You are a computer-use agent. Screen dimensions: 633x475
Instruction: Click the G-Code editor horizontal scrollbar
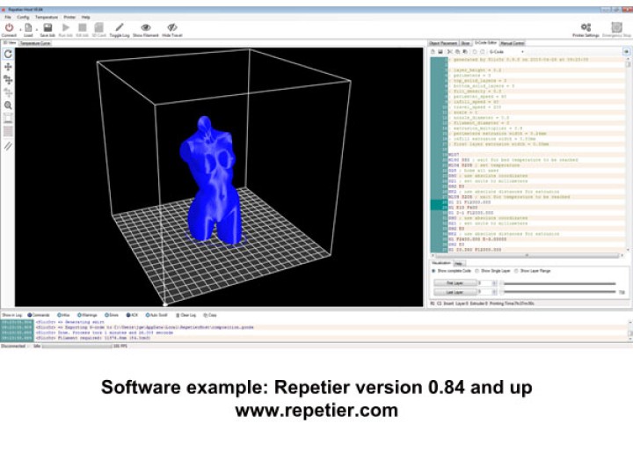(527, 255)
